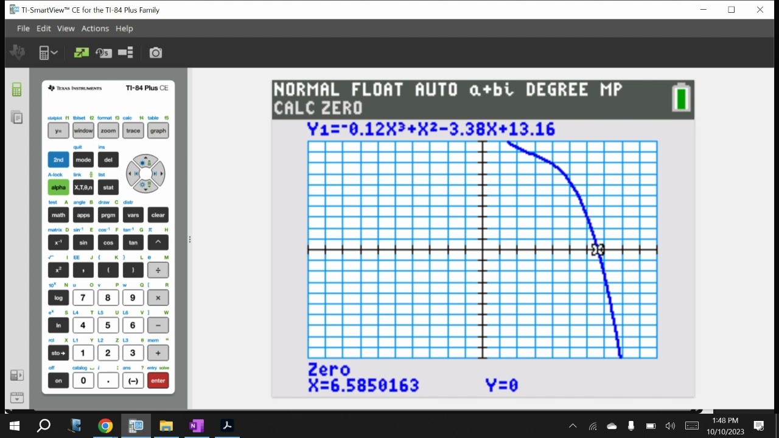Click the tan key
779x438 pixels.
click(x=133, y=242)
